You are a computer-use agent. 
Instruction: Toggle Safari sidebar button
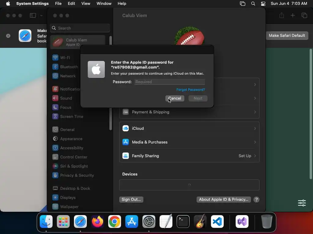point(33,16)
